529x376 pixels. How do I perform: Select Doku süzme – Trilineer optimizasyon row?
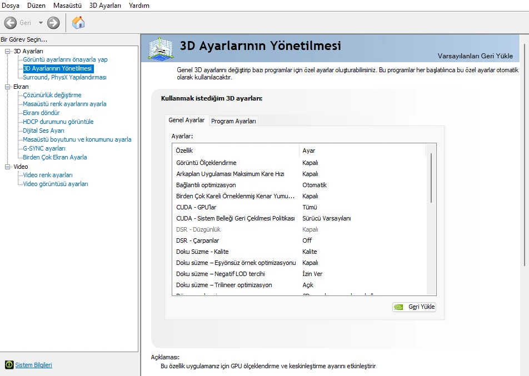(299, 285)
